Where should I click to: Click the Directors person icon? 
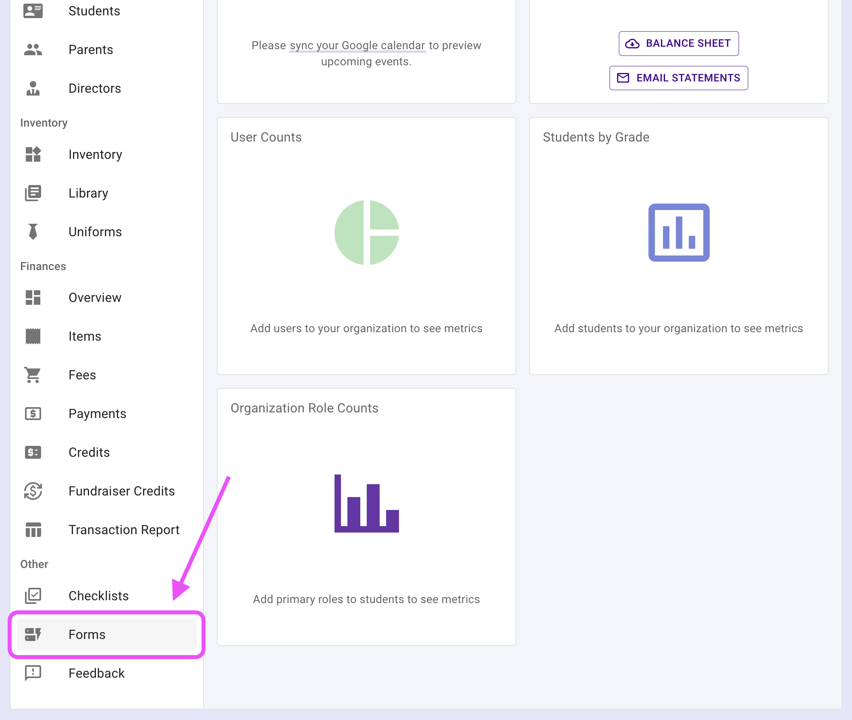tap(33, 89)
